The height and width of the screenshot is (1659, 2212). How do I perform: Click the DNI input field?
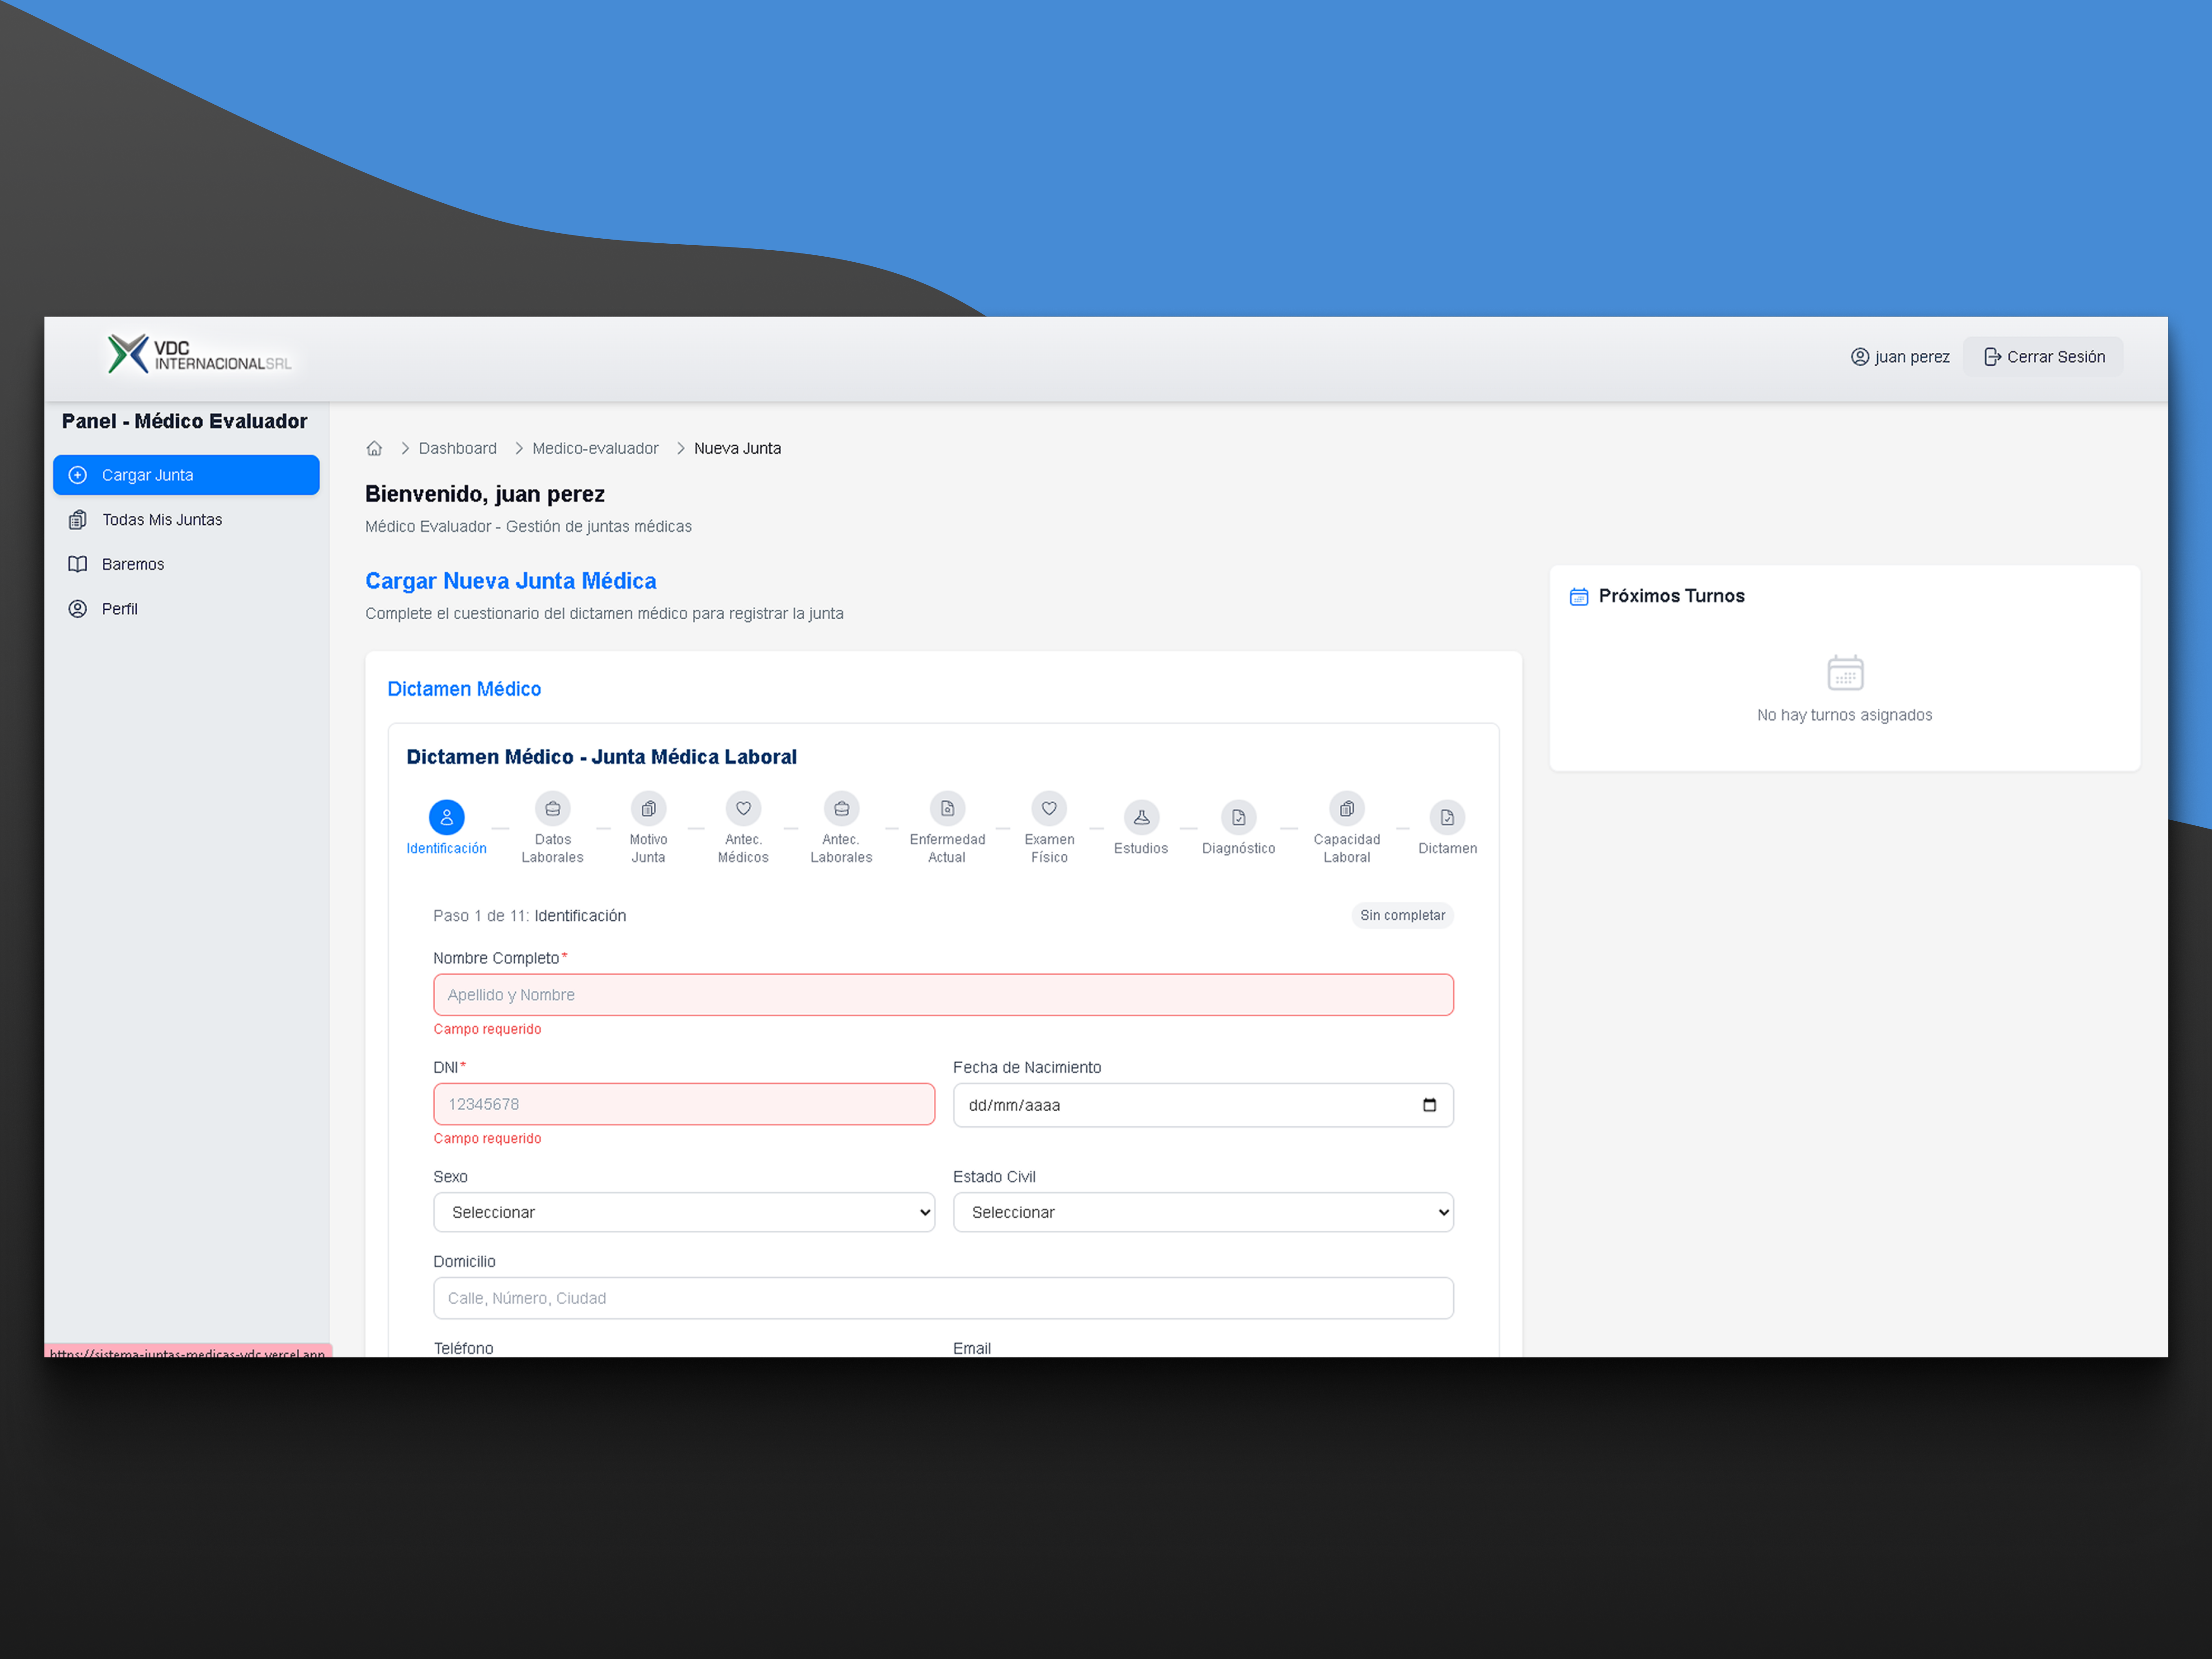tap(684, 1104)
